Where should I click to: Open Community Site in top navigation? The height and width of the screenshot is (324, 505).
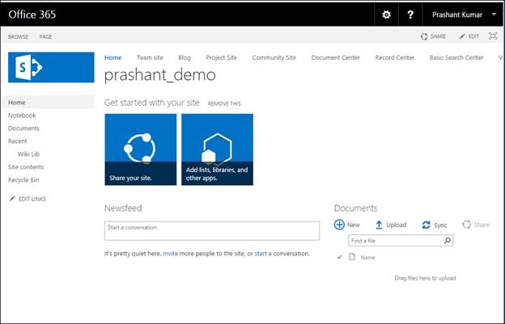click(x=274, y=57)
